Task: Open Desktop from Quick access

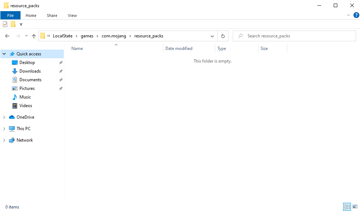Action: click(x=27, y=63)
